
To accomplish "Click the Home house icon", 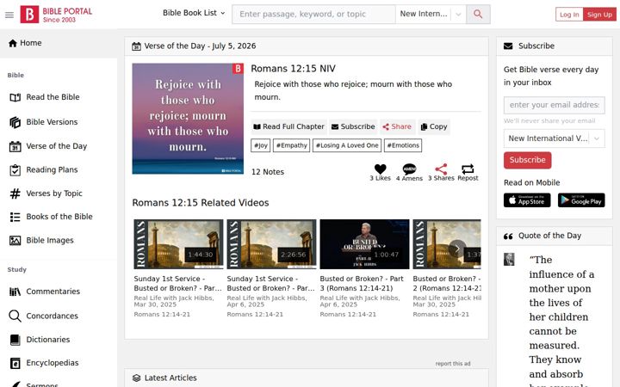I will pyautogui.click(x=13, y=43).
